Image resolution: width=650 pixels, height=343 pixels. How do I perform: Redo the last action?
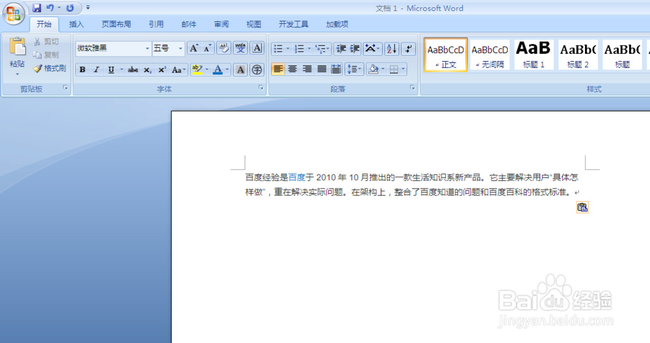click(x=70, y=8)
